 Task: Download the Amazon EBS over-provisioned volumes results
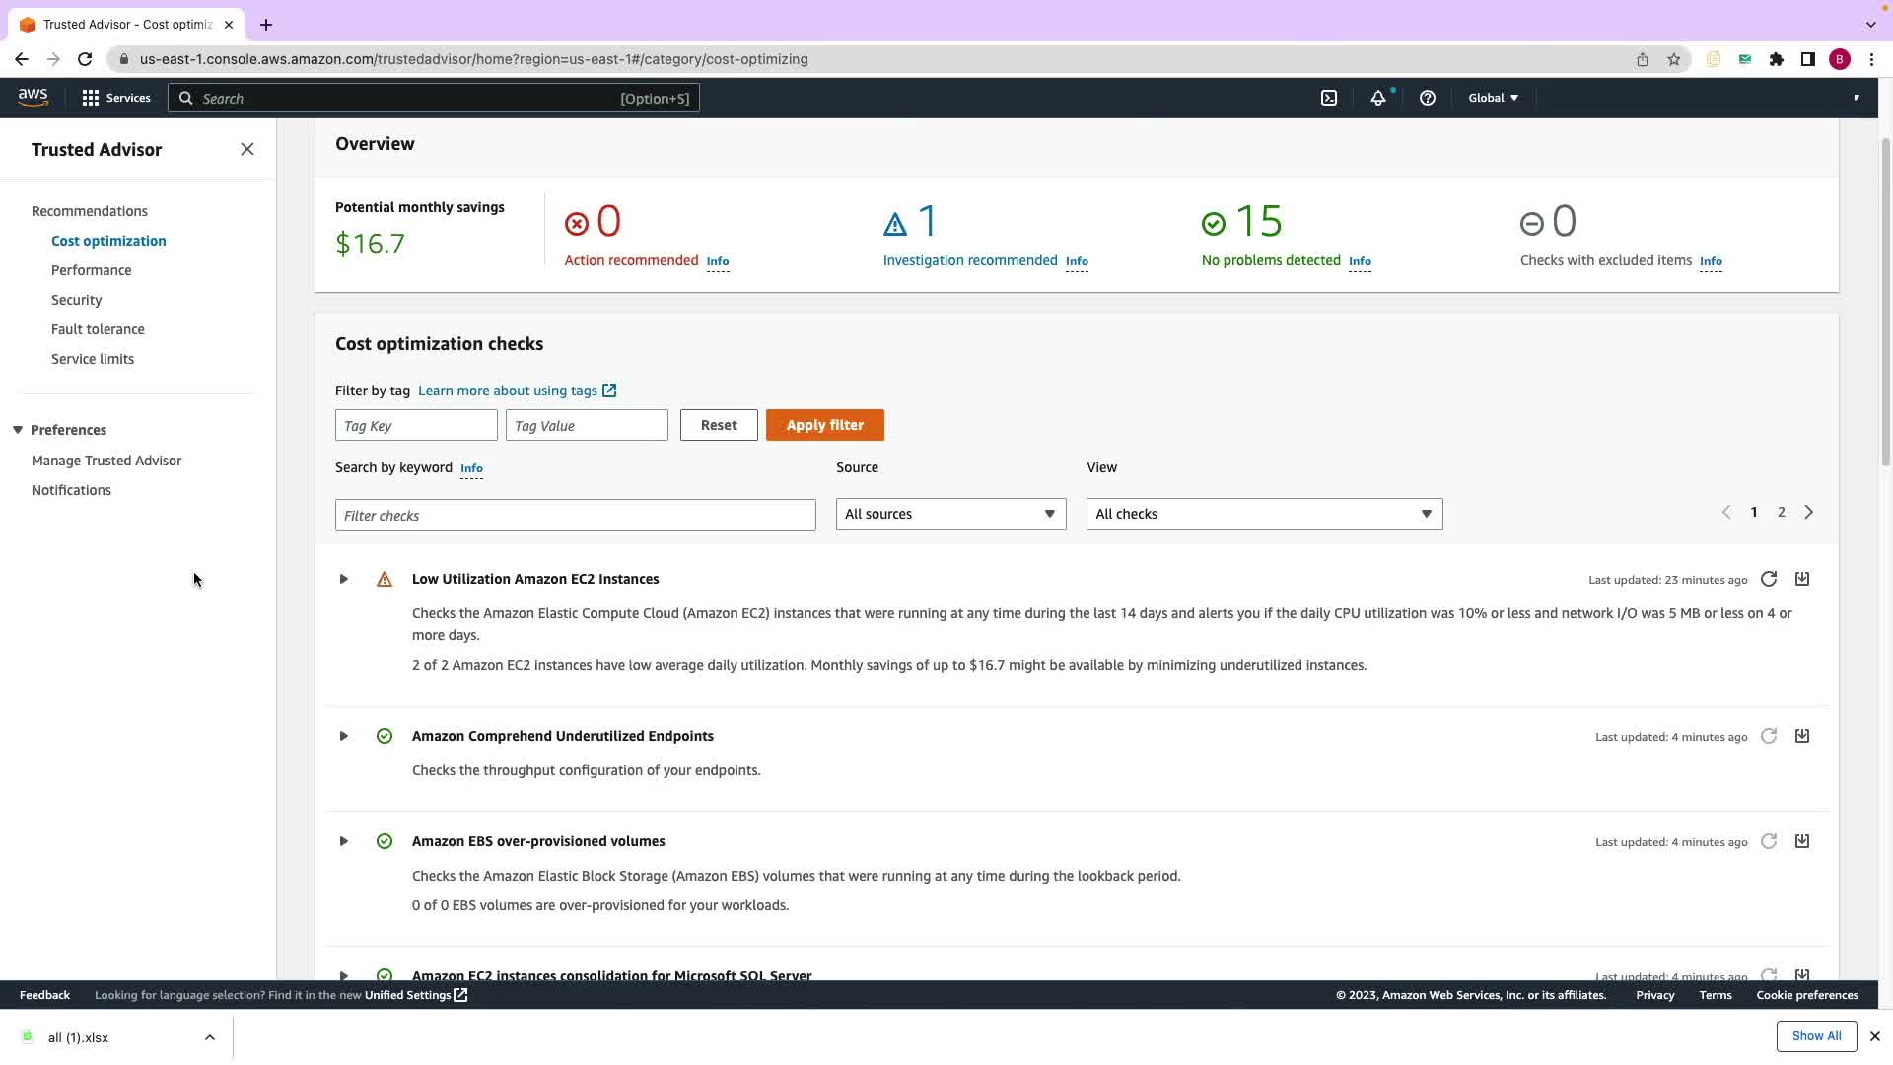tap(1802, 841)
